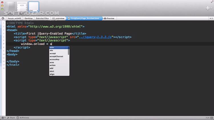The image size is (214, 120).
Task: Choose add from the autocomplete list
Action: (x=58, y=68)
